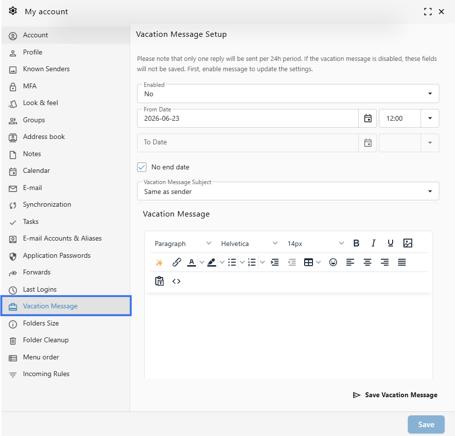This screenshot has width=455, height=436.
Task: Open Folders Size section
Action: click(65, 324)
